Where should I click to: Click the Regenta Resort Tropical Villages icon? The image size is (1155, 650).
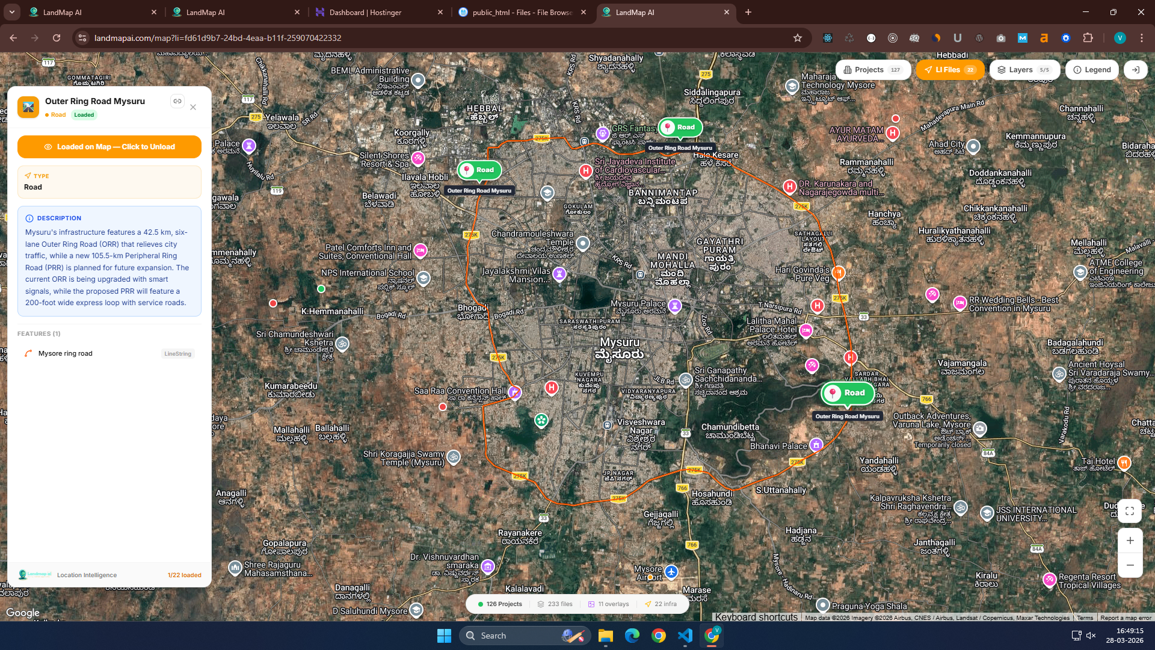[x=1050, y=580]
